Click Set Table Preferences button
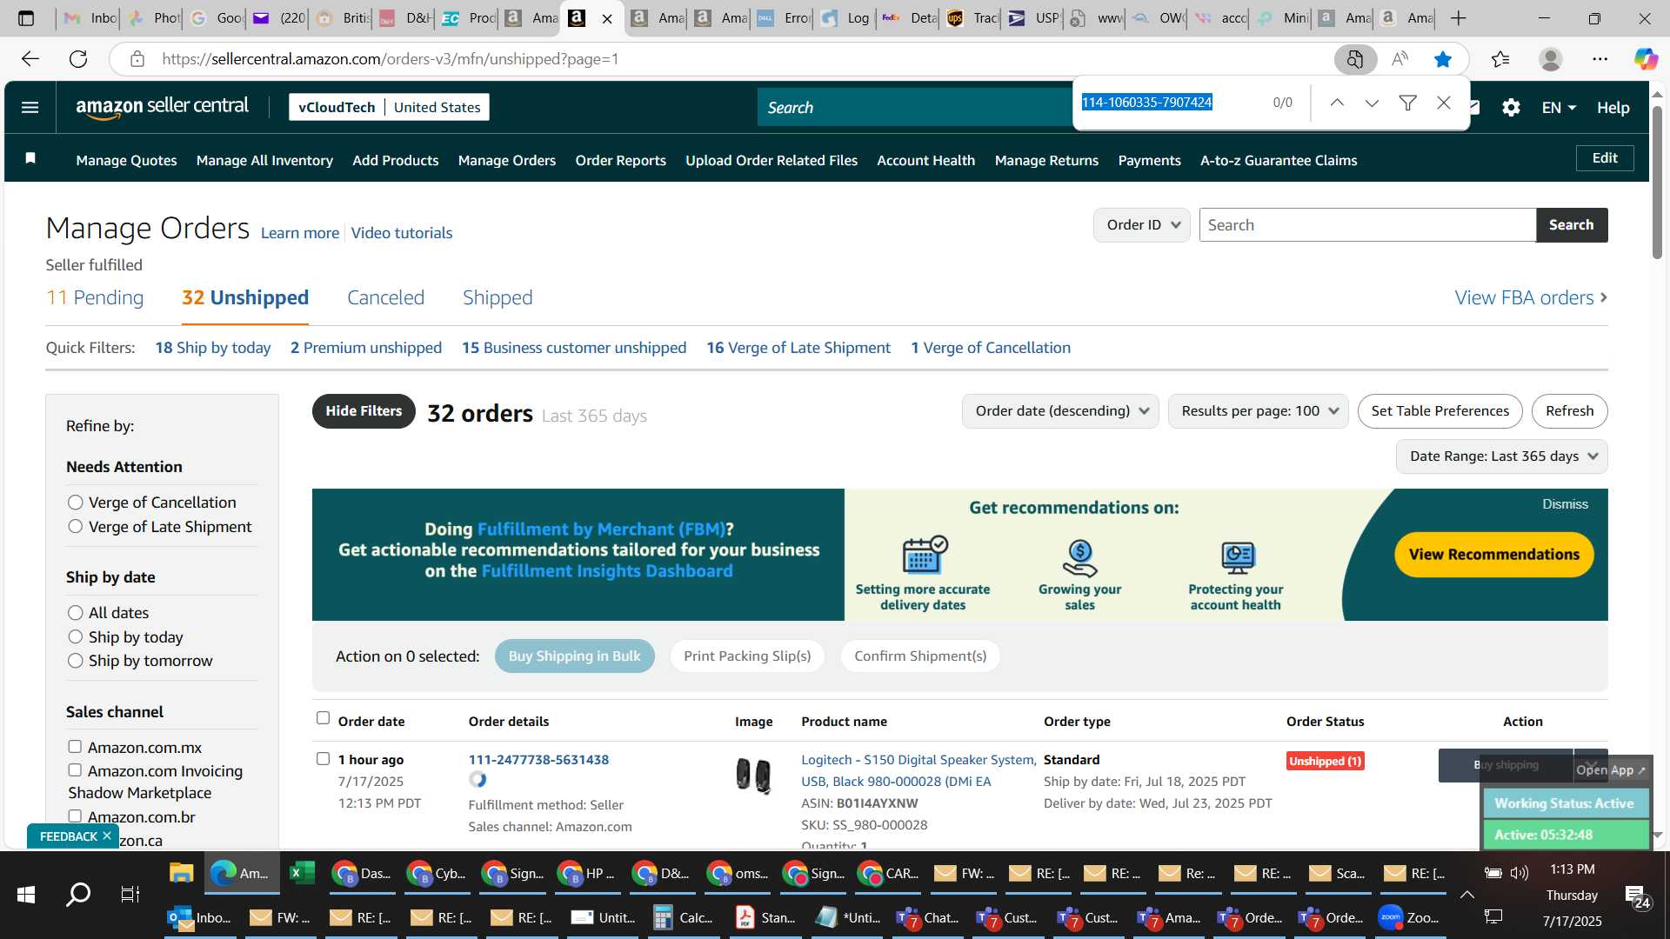Image resolution: width=1670 pixels, height=939 pixels. 1440,411
